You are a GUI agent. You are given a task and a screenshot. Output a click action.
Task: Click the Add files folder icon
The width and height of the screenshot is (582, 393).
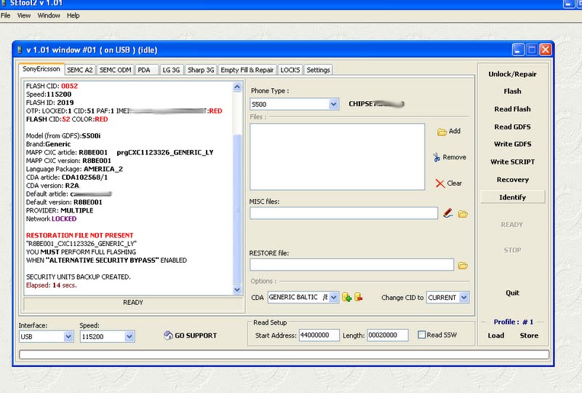[x=441, y=132]
